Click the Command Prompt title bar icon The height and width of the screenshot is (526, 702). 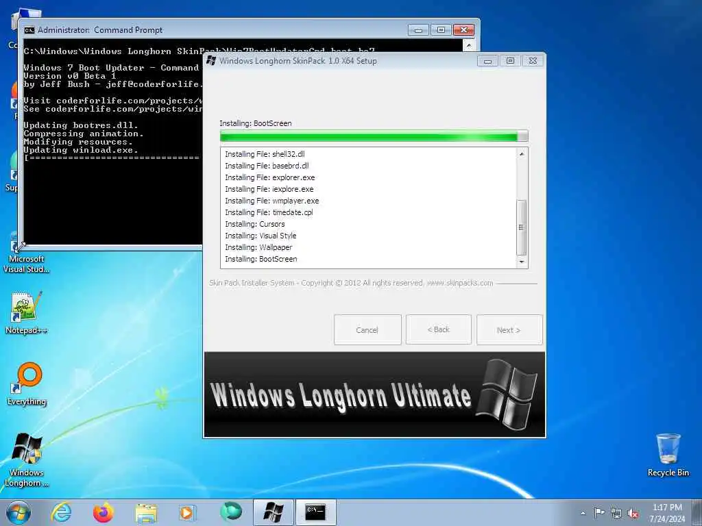(29, 30)
